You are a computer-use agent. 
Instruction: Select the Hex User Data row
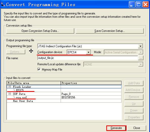pyautogui.click(x=23, y=101)
